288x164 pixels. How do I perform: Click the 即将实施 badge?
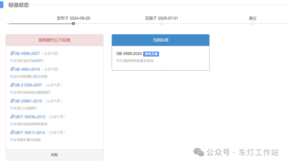pyautogui.click(x=151, y=54)
